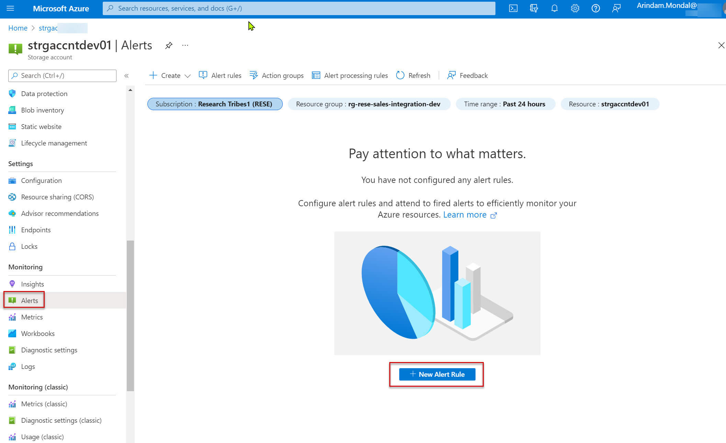Open portal settings gear icon
Viewport: 726px width, 443px height.
575,8
